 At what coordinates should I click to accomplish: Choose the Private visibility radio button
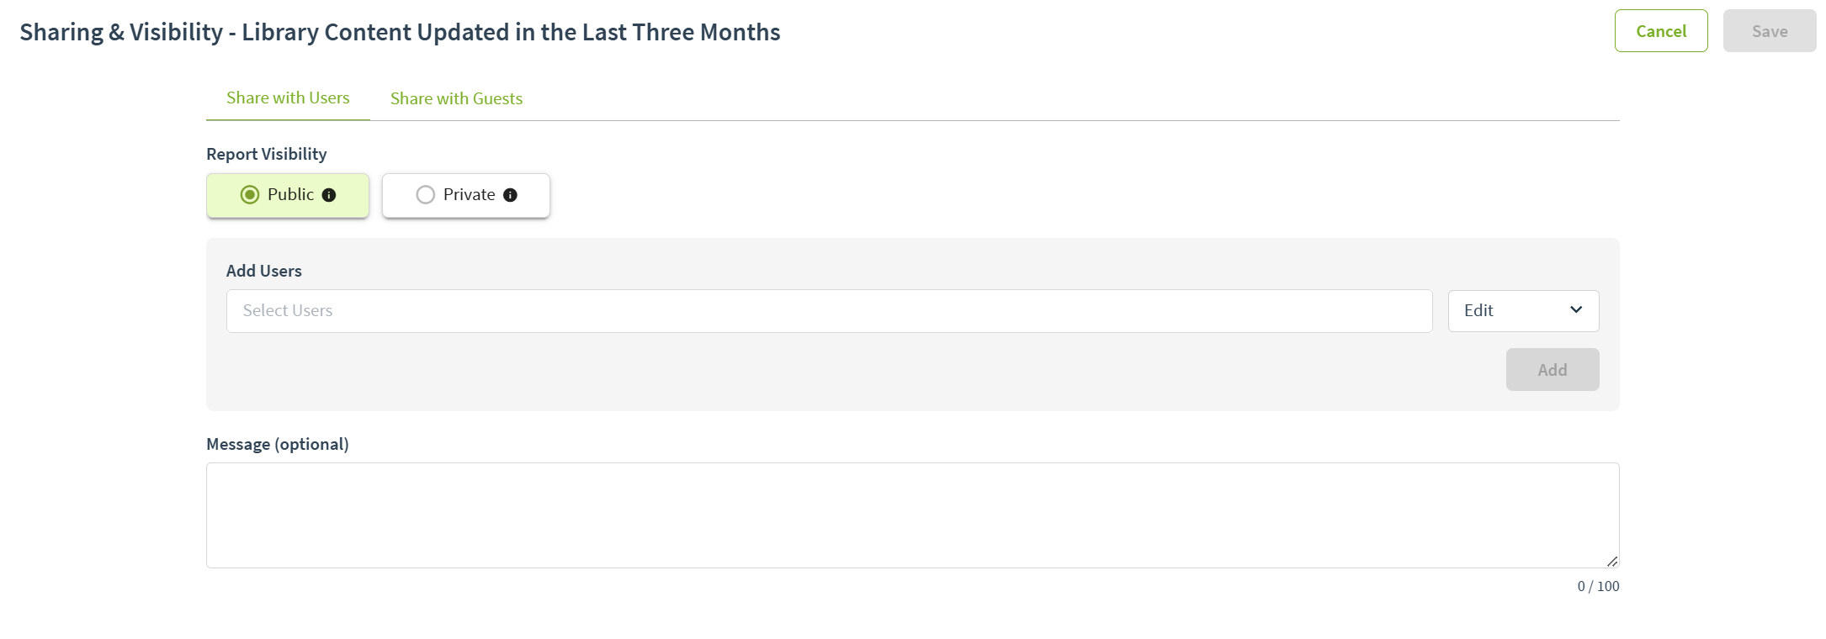[x=426, y=195]
